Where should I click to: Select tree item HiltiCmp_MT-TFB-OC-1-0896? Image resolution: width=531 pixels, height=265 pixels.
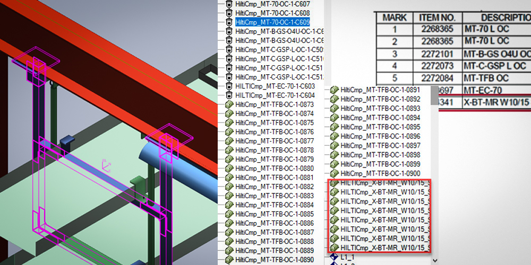tap(380, 137)
